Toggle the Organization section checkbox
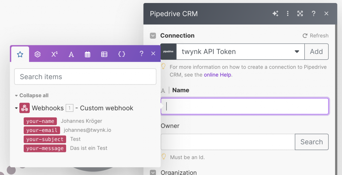The width and height of the screenshot is (342, 175). coord(153,173)
